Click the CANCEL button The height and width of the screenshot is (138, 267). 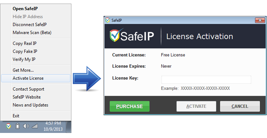[240, 106]
